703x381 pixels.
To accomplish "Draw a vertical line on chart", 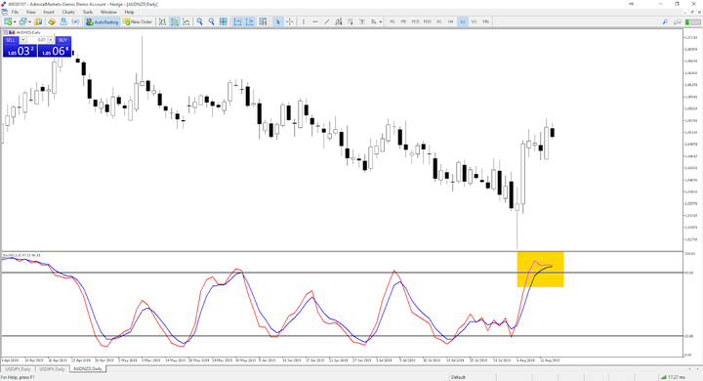I will point(304,21).
